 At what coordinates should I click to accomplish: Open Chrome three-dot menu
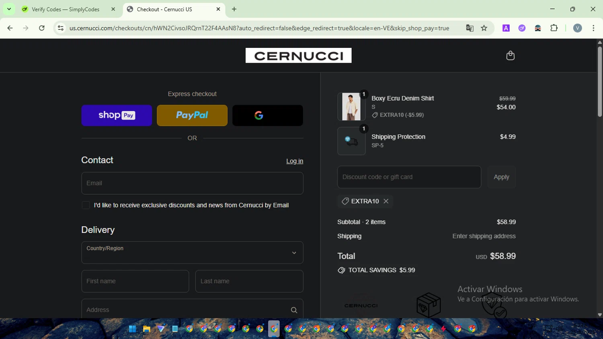point(593,28)
